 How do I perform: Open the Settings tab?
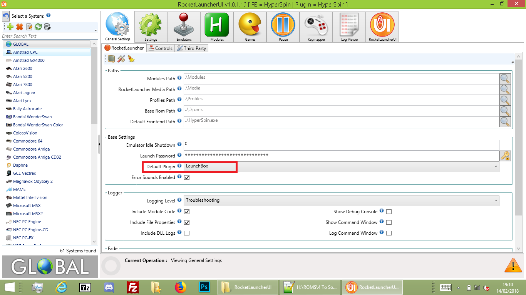click(x=151, y=27)
